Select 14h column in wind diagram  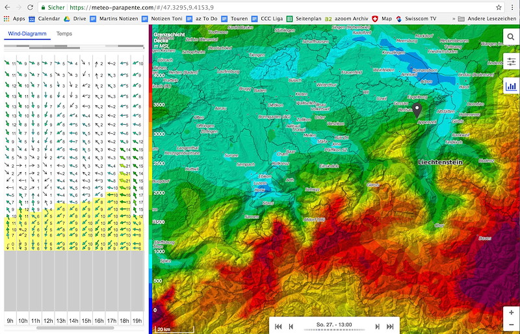[x=73, y=321]
